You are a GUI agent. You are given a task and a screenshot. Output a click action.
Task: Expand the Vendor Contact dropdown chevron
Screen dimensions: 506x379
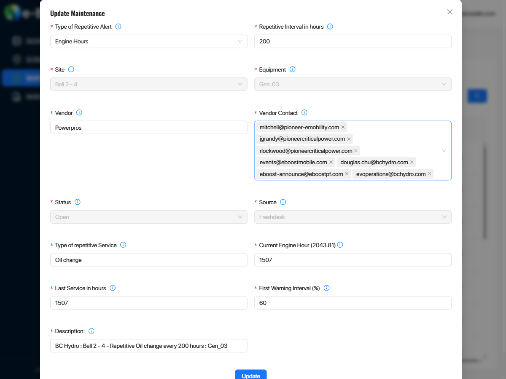click(x=444, y=150)
